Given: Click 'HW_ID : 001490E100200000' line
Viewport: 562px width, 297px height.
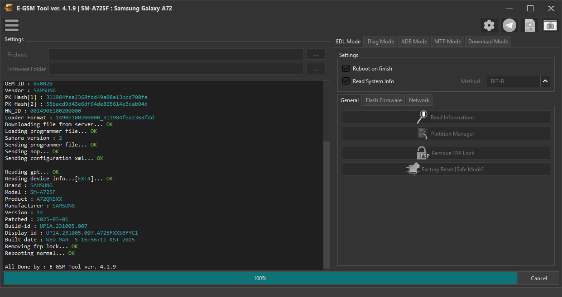Looking at the screenshot, I should pos(43,111).
